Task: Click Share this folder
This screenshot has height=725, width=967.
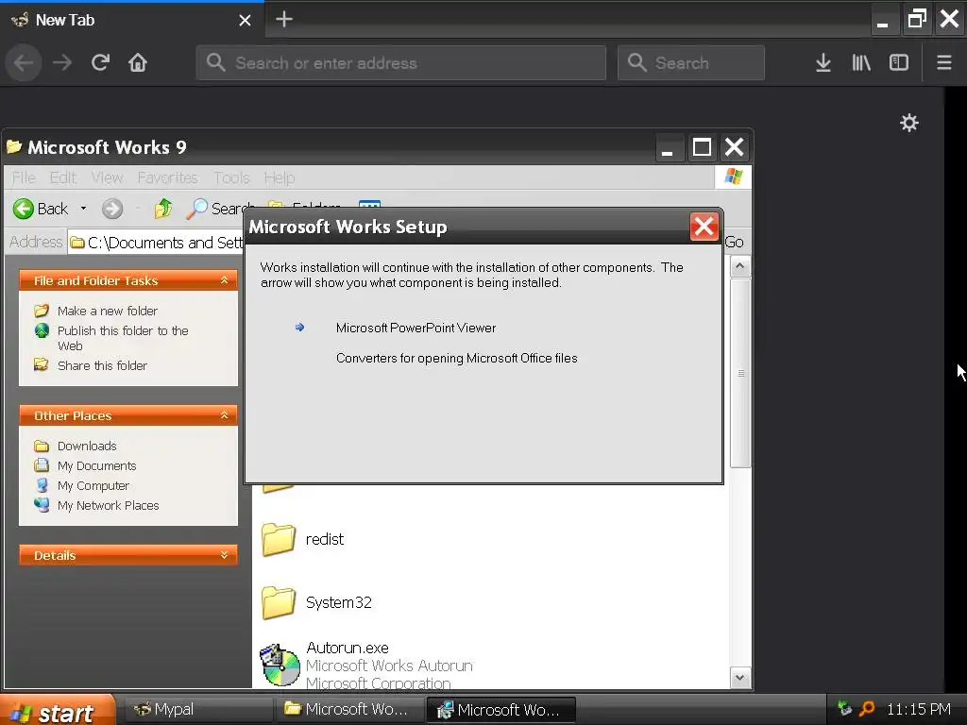Action: pyautogui.click(x=102, y=365)
